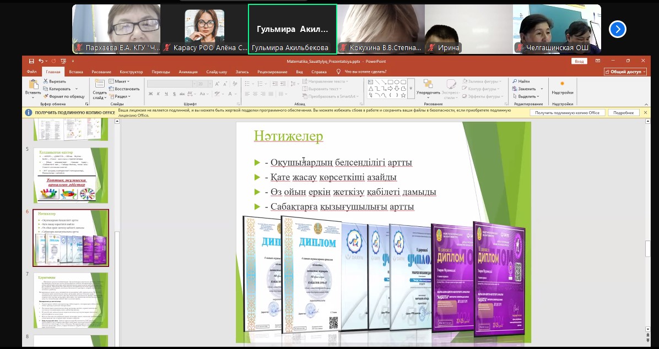Click the Add-ins (Надстройки) icon
Viewport: 659px width, 349px height.
[x=562, y=84]
